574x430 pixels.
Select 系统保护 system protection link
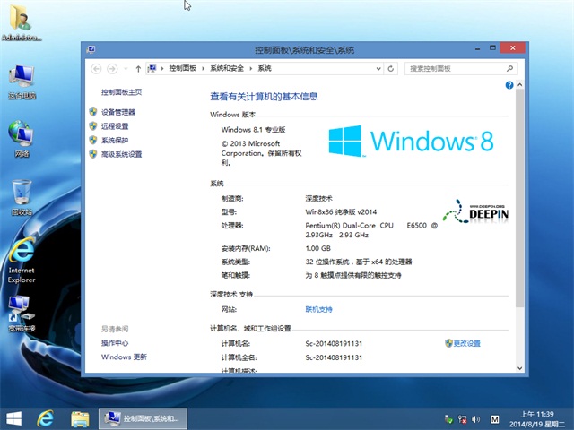[115, 141]
